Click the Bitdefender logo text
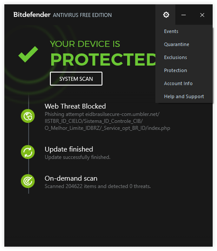The image size is (217, 251). point(32,15)
